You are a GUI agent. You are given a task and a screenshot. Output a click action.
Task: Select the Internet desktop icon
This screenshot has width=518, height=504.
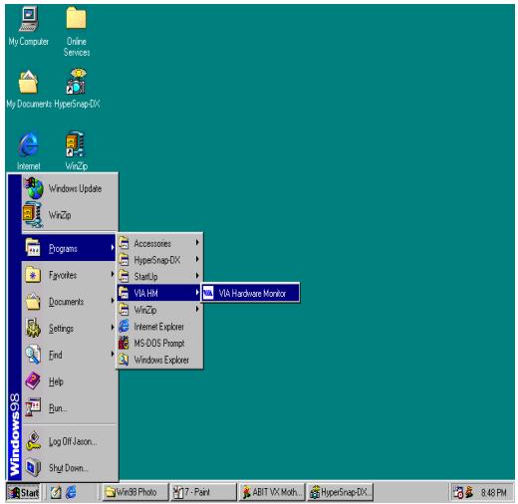coord(29,151)
